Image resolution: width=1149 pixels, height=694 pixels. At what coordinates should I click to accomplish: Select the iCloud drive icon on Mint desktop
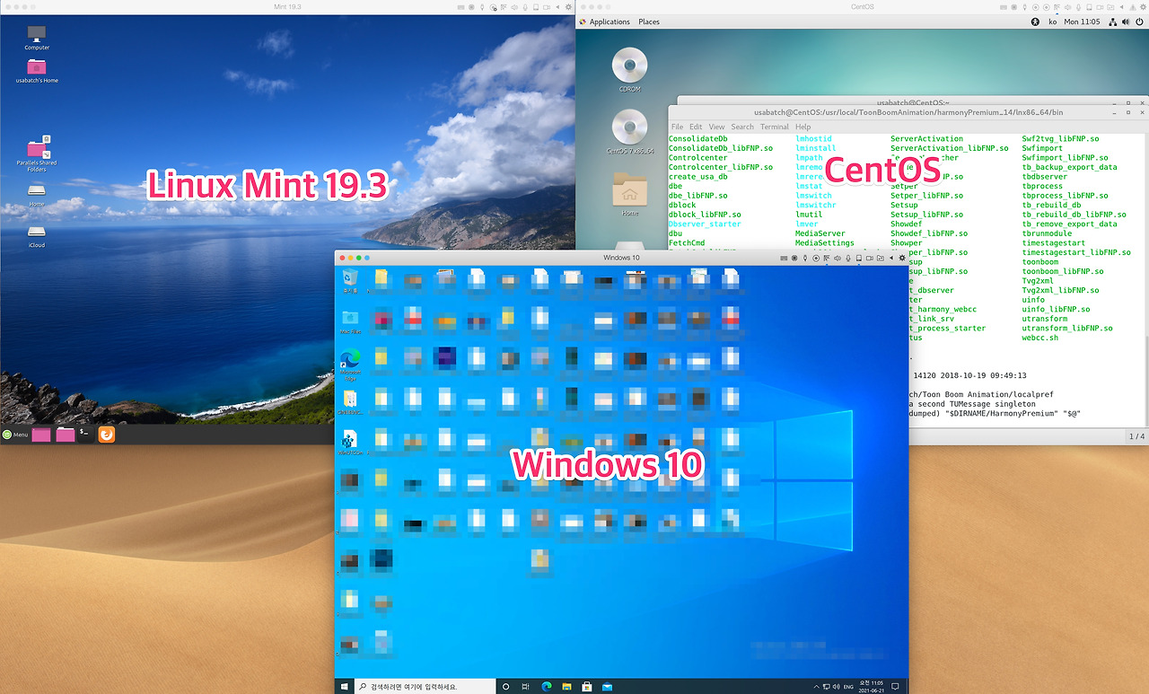point(37,234)
